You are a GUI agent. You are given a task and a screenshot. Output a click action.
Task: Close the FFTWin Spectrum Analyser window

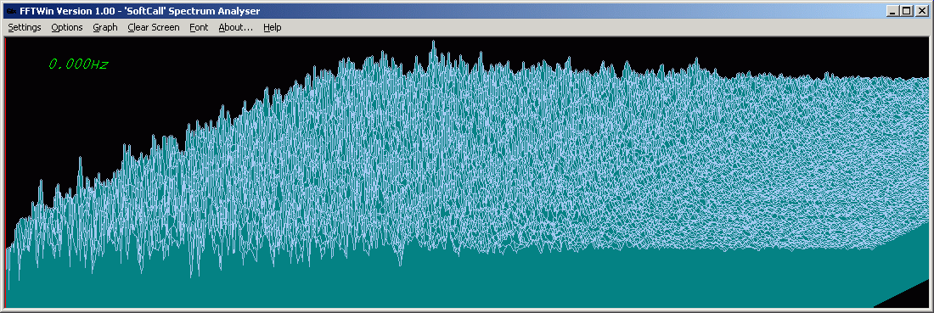921,11
